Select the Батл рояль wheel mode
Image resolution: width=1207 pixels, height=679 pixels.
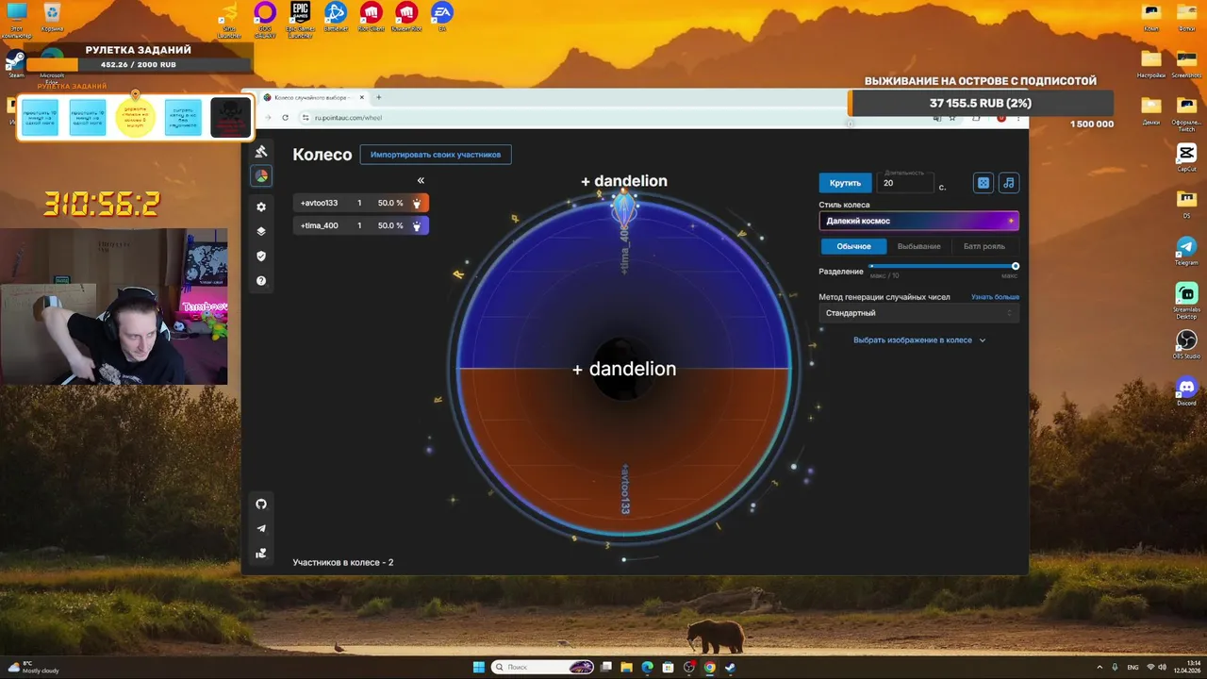[x=984, y=246]
